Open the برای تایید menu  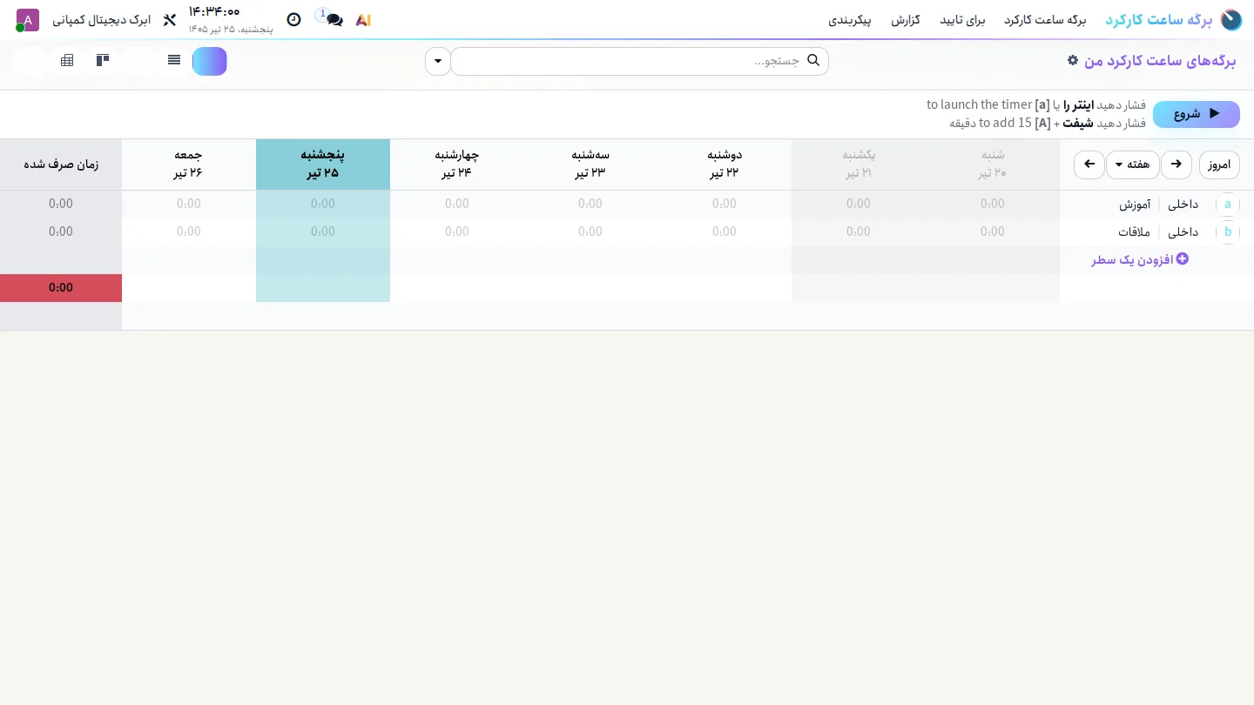(x=962, y=20)
